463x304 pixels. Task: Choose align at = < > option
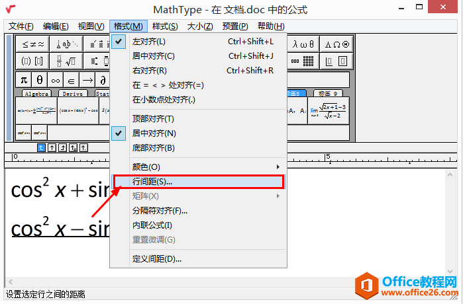(198, 85)
